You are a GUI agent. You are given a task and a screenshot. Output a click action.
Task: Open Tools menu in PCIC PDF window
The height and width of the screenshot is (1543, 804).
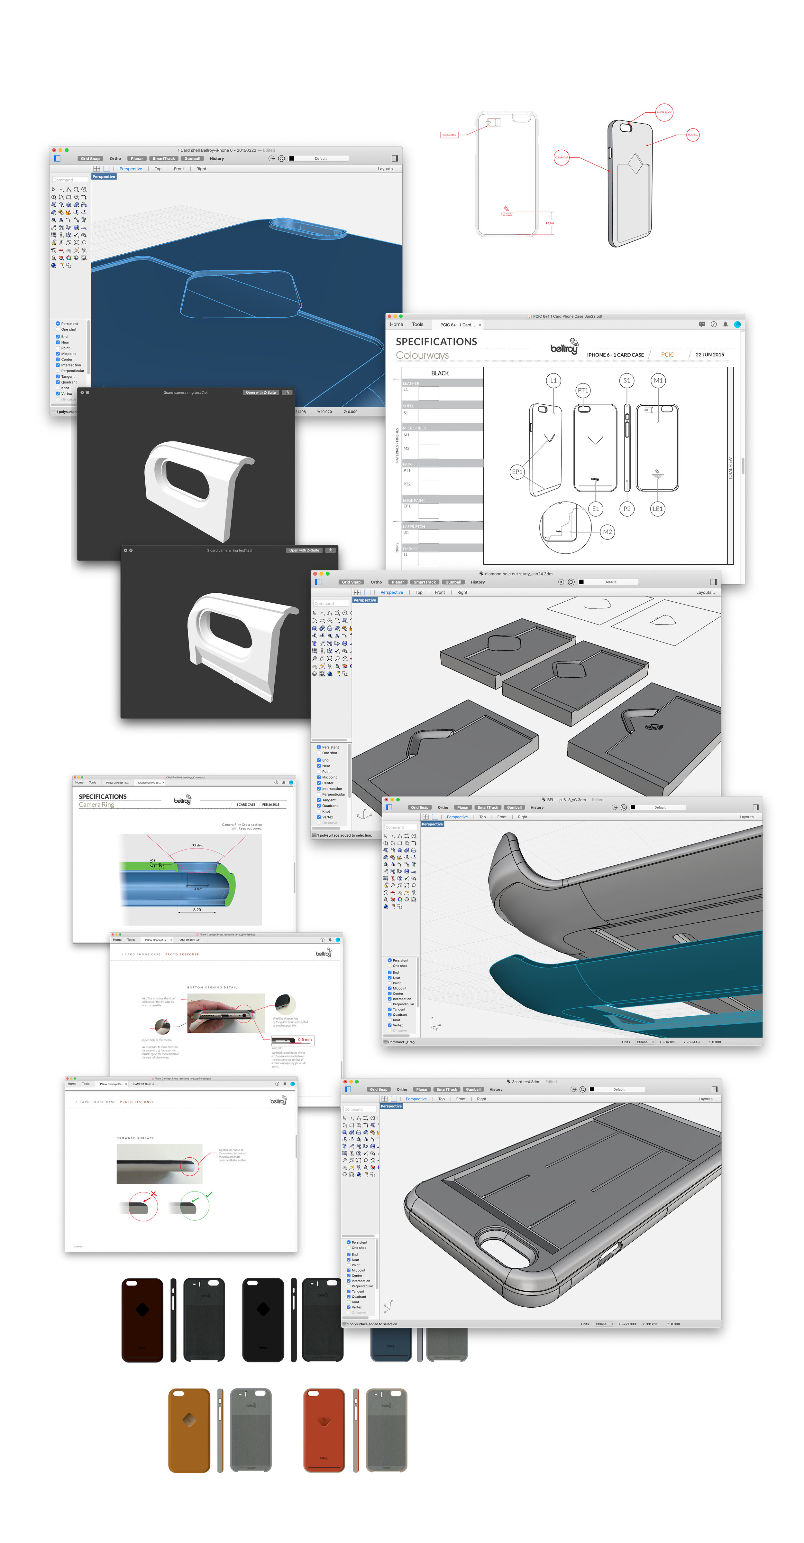tap(417, 324)
